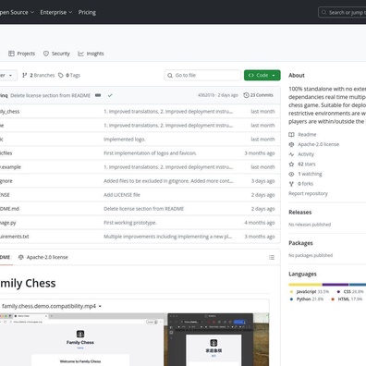Expand the Open Source menu
Viewport: 366px width, 366px height.
tap(16, 12)
